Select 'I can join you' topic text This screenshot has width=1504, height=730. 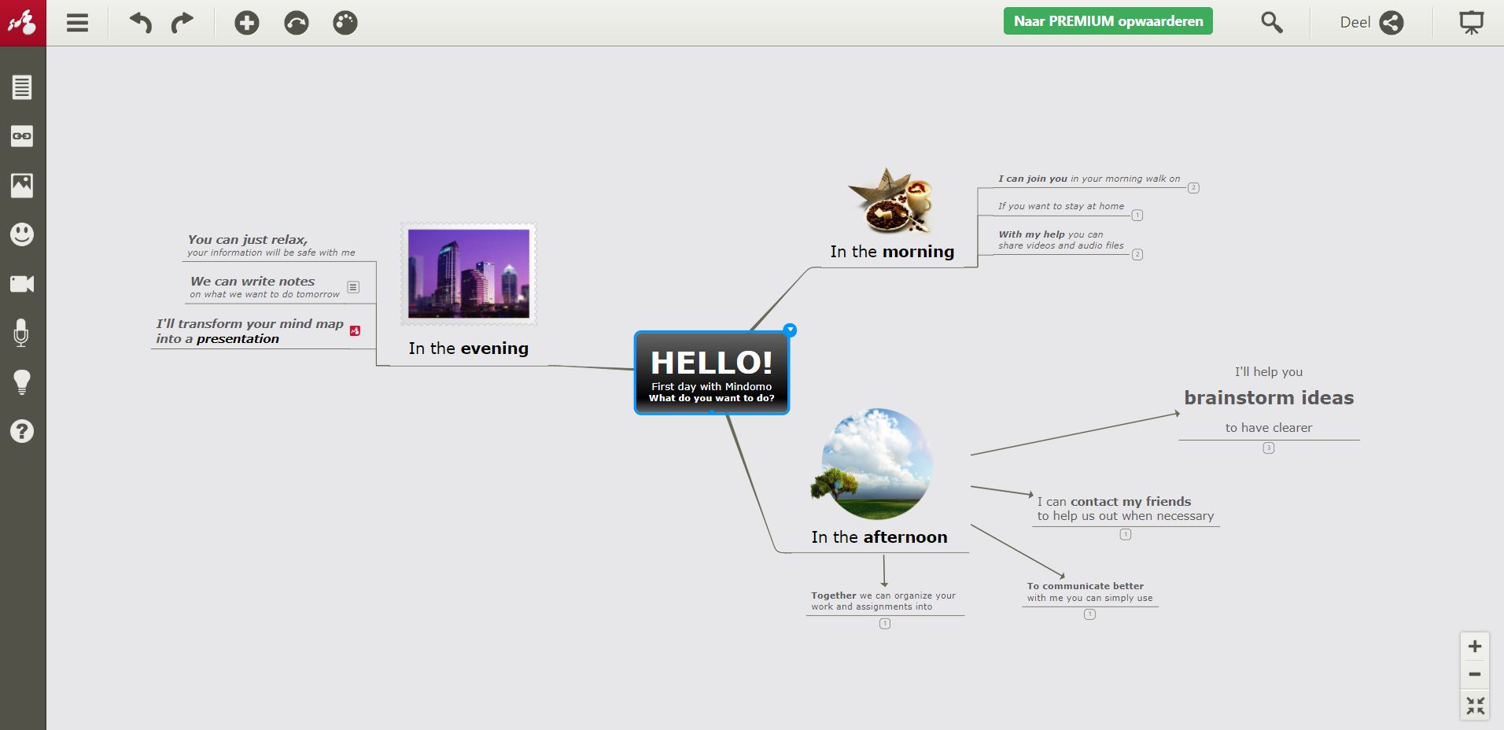click(x=1089, y=179)
